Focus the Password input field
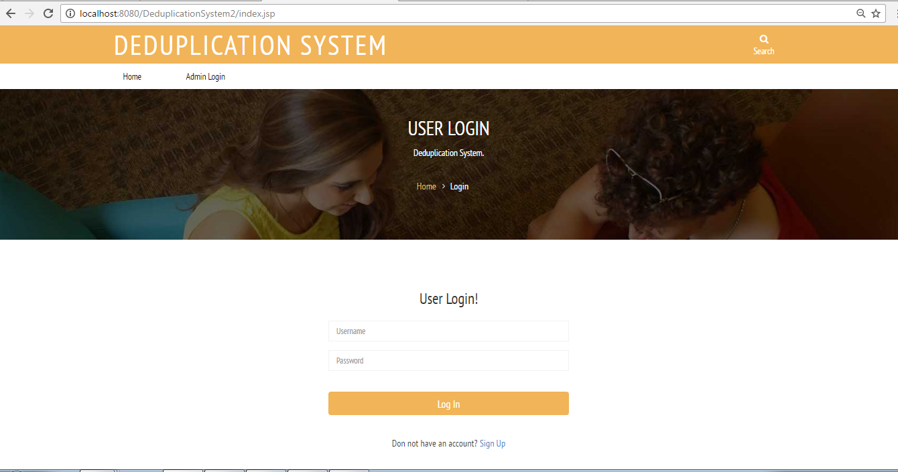The image size is (898, 472). click(448, 361)
